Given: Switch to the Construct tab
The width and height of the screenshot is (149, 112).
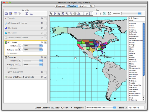Looking at the screenshot, I should [x=61, y=6].
